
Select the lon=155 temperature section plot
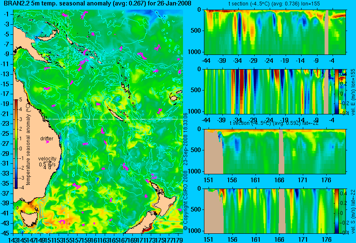pyautogui.click(x=275, y=32)
